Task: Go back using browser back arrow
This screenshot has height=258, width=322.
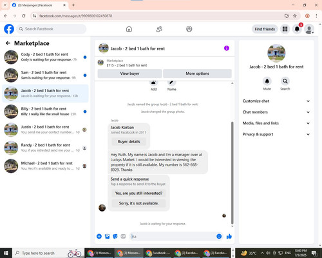Action: click(x=6, y=16)
